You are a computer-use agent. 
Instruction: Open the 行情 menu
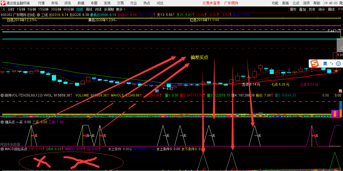(41, 3)
